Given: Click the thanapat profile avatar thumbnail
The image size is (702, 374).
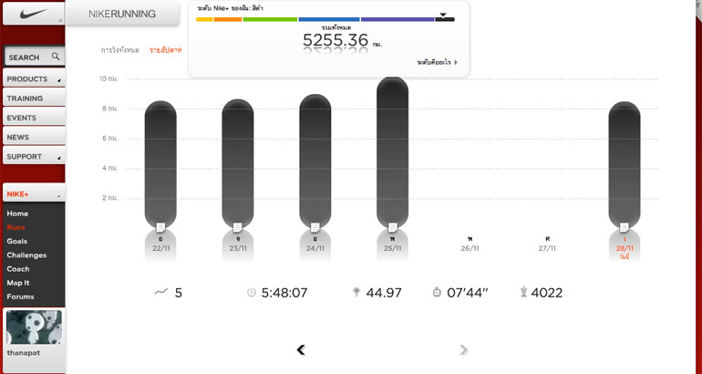Looking at the screenshot, I should 33,327.
